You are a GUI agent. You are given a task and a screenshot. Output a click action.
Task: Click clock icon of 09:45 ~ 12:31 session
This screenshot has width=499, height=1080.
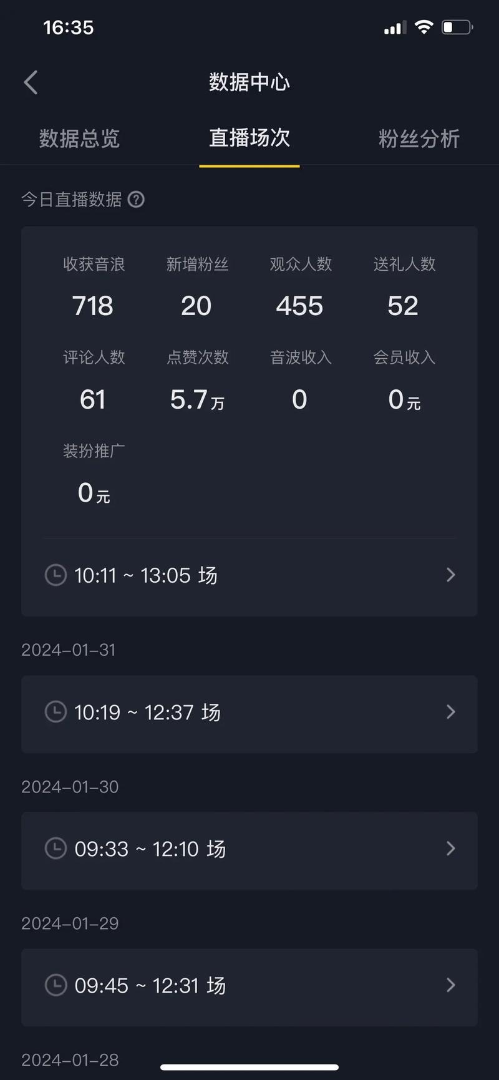tap(56, 985)
